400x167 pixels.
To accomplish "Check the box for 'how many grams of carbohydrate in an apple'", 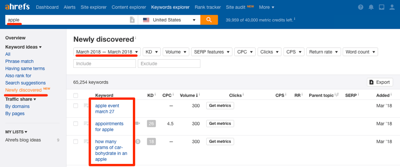I will 76,142.
